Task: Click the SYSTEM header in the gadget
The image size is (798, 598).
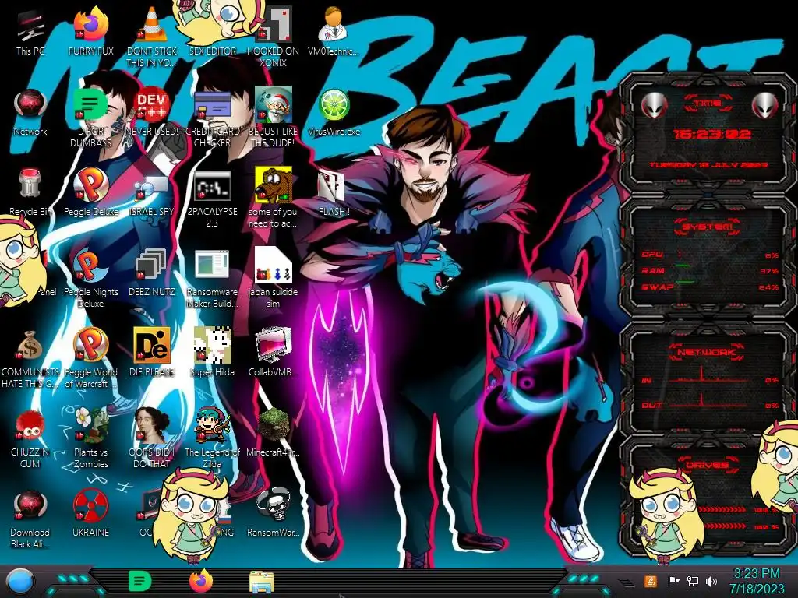Action: (x=708, y=227)
